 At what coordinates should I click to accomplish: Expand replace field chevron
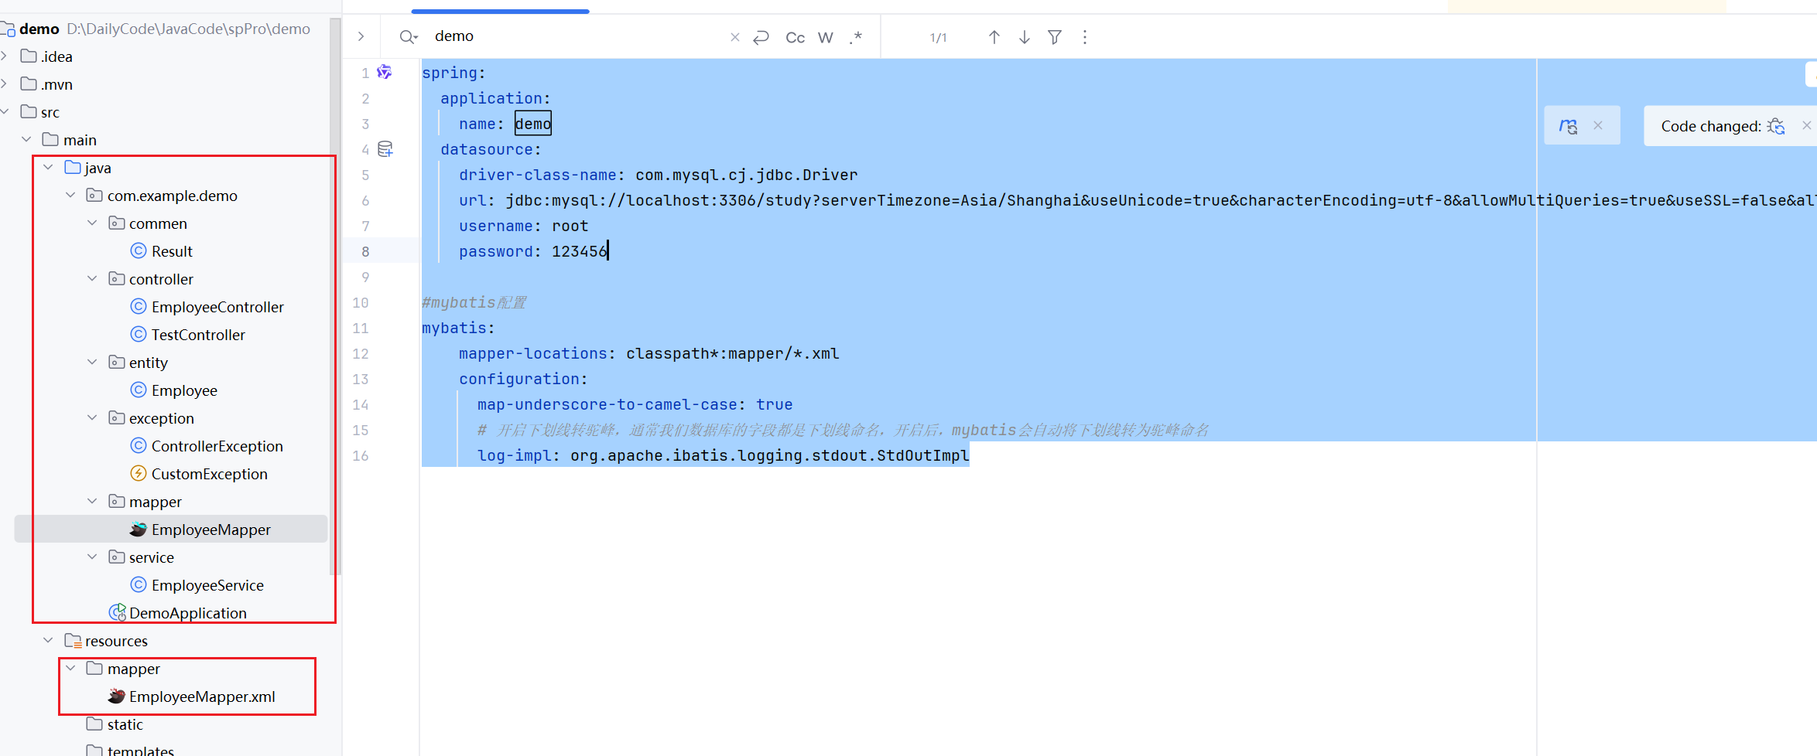click(x=361, y=36)
